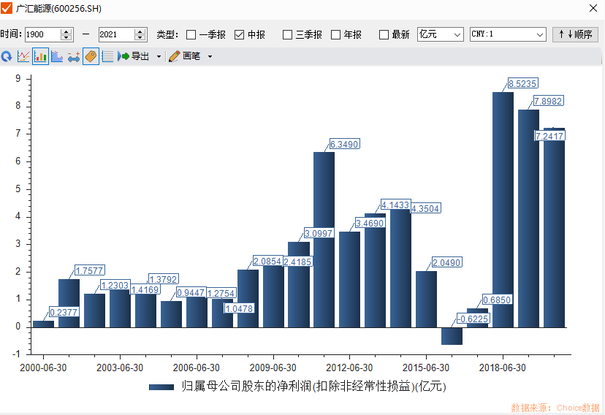Click the 2009-06-30 axis label
Image resolution: width=605 pixels, height=415 pixels.
[273, 368]
